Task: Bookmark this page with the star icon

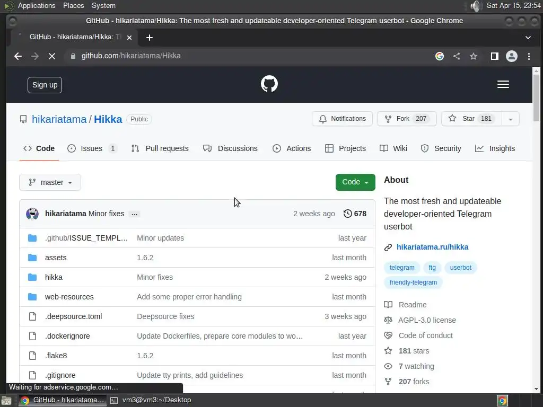Action: click(474, 56)
